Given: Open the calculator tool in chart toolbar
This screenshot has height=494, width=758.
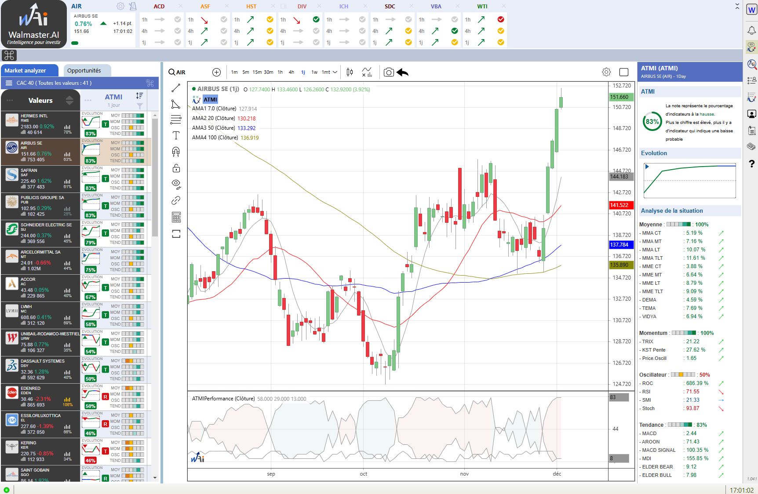Looking at the screenshot, I should point(176,217).
